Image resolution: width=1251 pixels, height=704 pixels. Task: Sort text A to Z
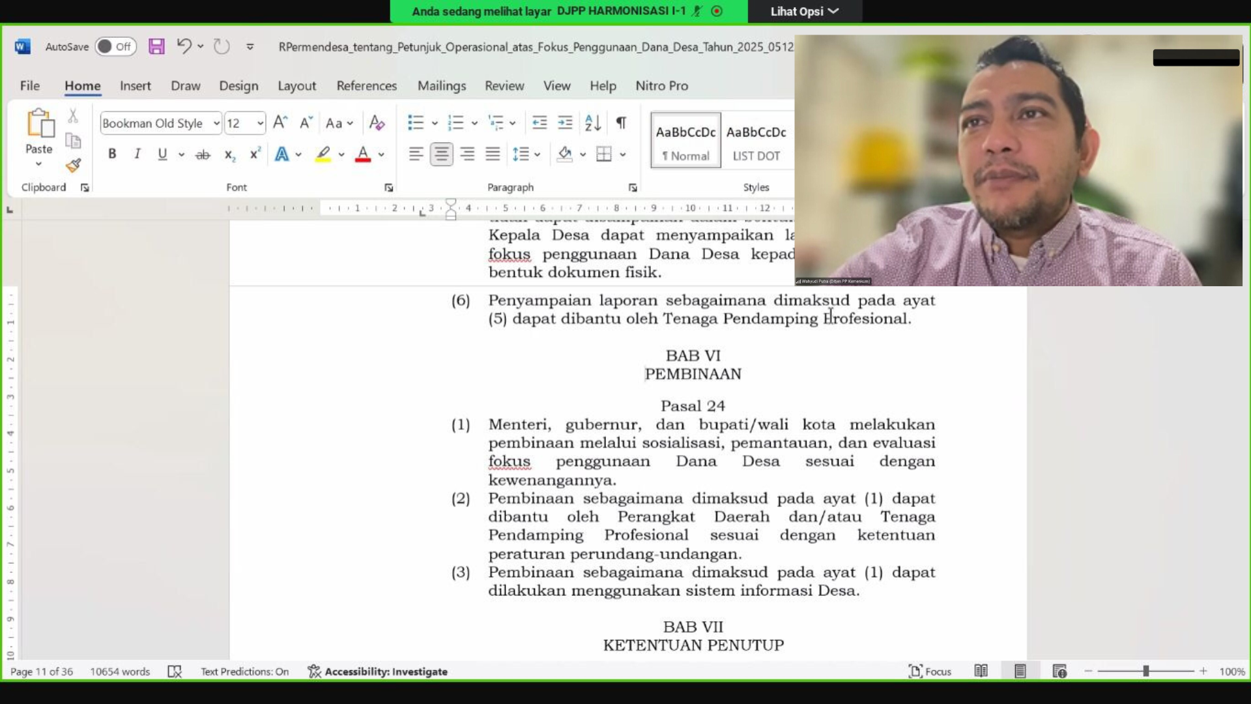click(x=593, y=123)
